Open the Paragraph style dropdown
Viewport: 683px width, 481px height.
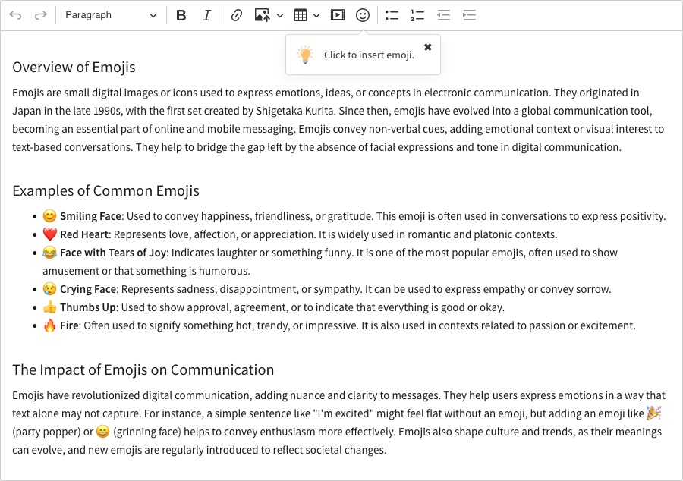point(111,14)
